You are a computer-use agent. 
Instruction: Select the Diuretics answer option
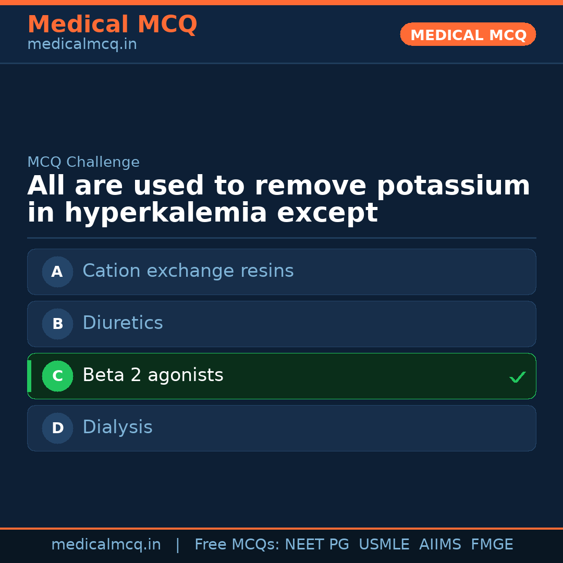123,323
